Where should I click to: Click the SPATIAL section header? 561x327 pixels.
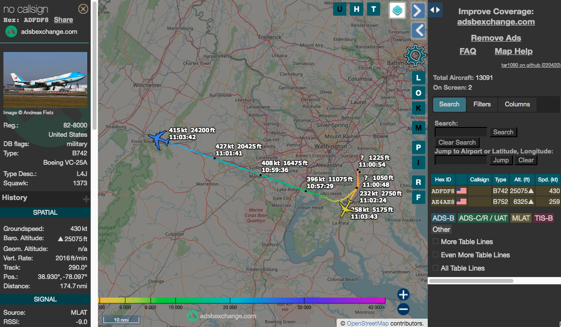click(45, 212)
